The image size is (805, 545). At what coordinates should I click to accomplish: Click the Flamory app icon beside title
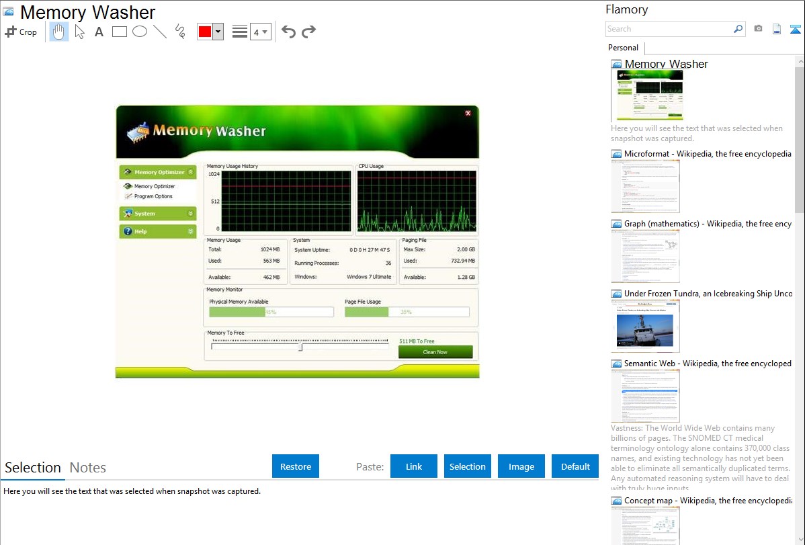[x=8, y=11]
